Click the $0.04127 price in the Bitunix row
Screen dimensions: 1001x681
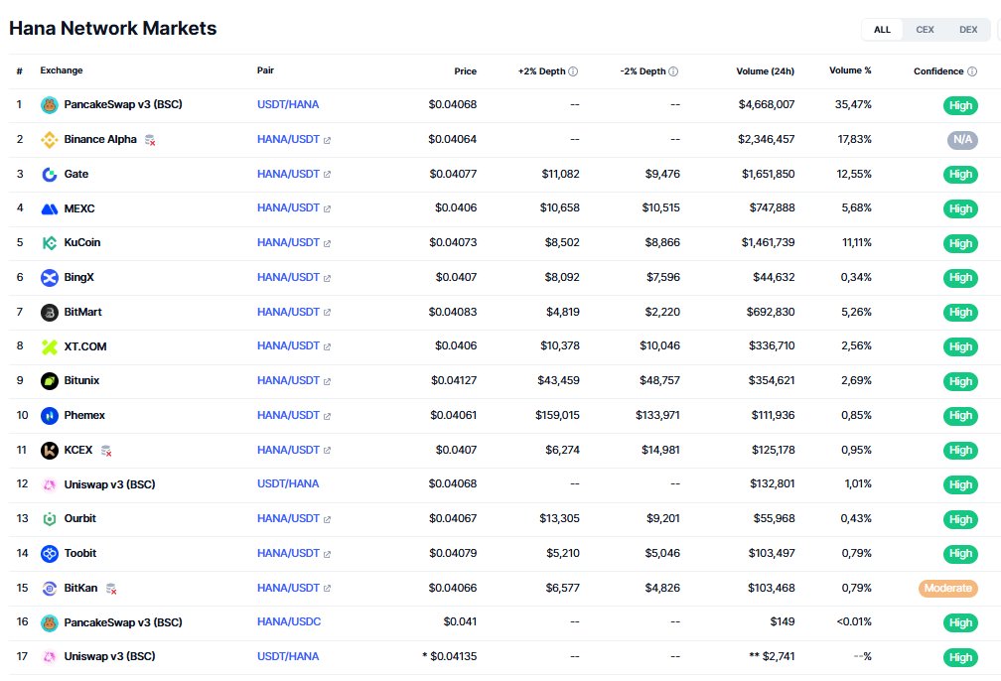(x=454, y=381)
